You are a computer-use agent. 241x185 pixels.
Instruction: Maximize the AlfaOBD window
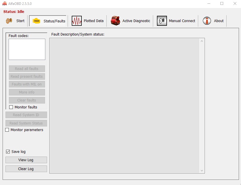[x=222, y=3]
